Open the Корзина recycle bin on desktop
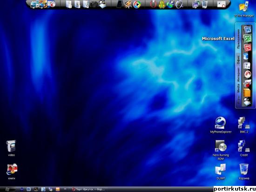The width and height of the screenshot is (256, 192). [244, 172]
